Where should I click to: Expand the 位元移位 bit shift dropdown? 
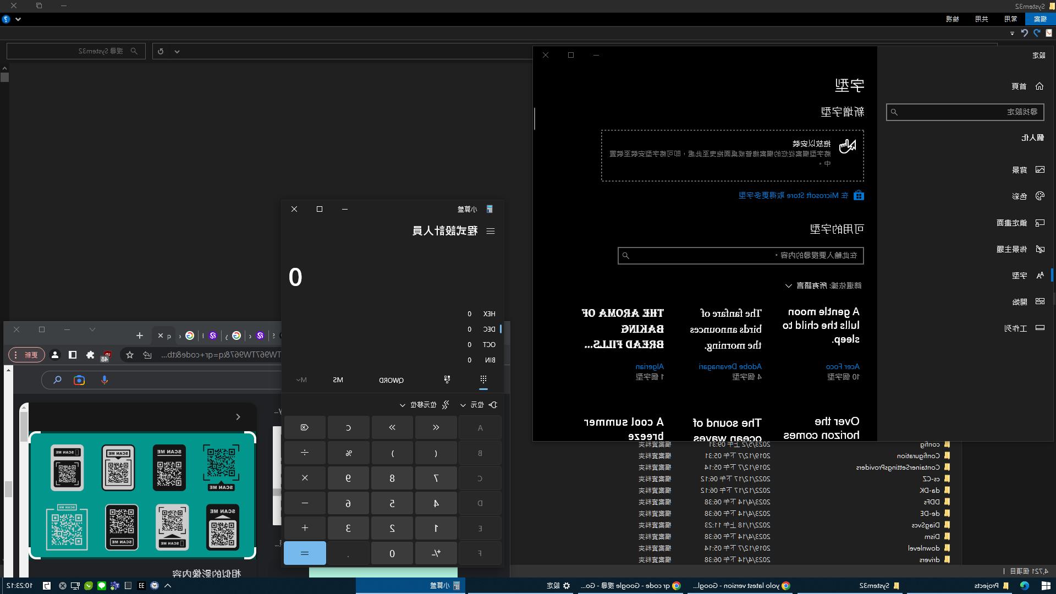point(425,405)
